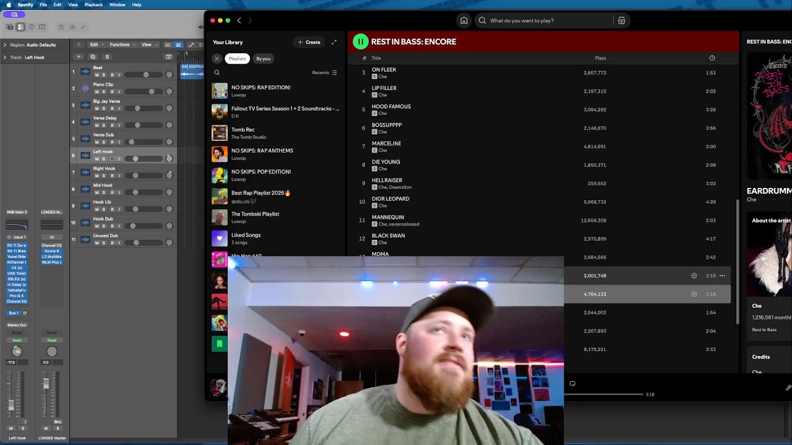
Task: Clear the library filter with X
Action: (217, 59)
